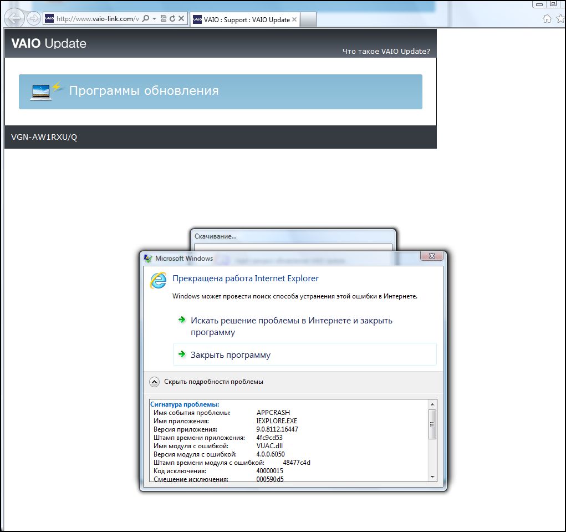Image resolution: width=566 pixels, height=532 pixels.
Task: Select the VAIO : Support : VAIO Update tab
Action: click(x=244, y=19)
